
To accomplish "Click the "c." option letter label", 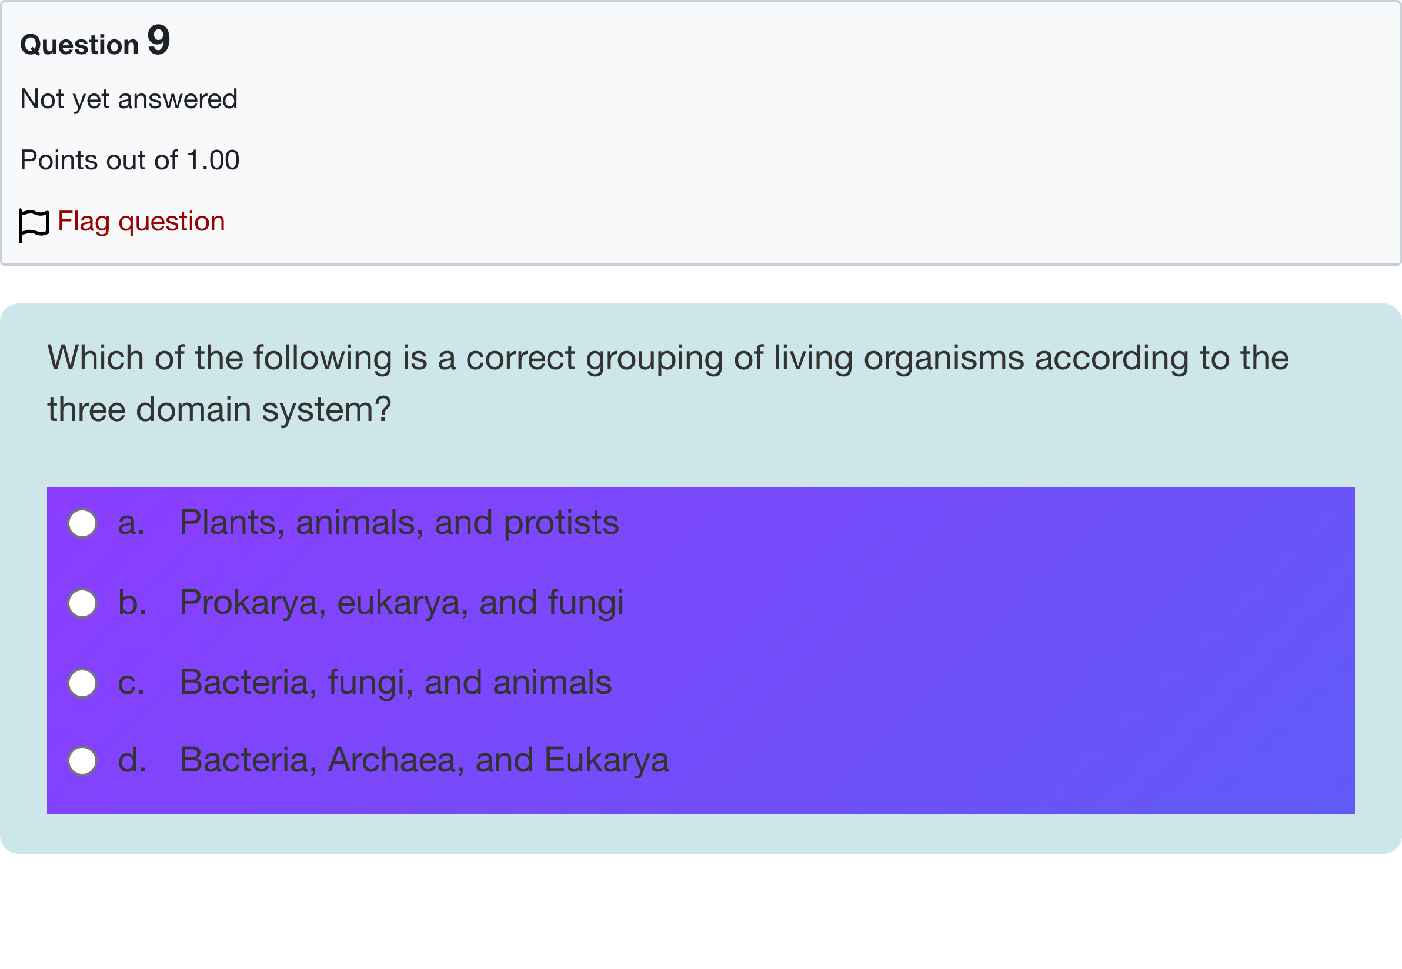I will tap(131, 683).
